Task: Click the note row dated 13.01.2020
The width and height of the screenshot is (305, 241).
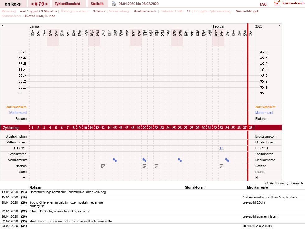Action: [x=152, y=192]
